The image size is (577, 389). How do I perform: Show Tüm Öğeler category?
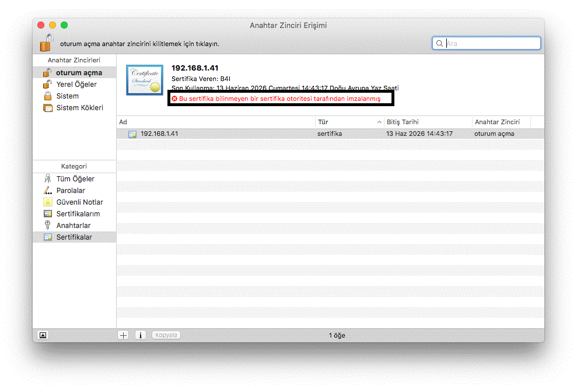(x=74, y=179)
